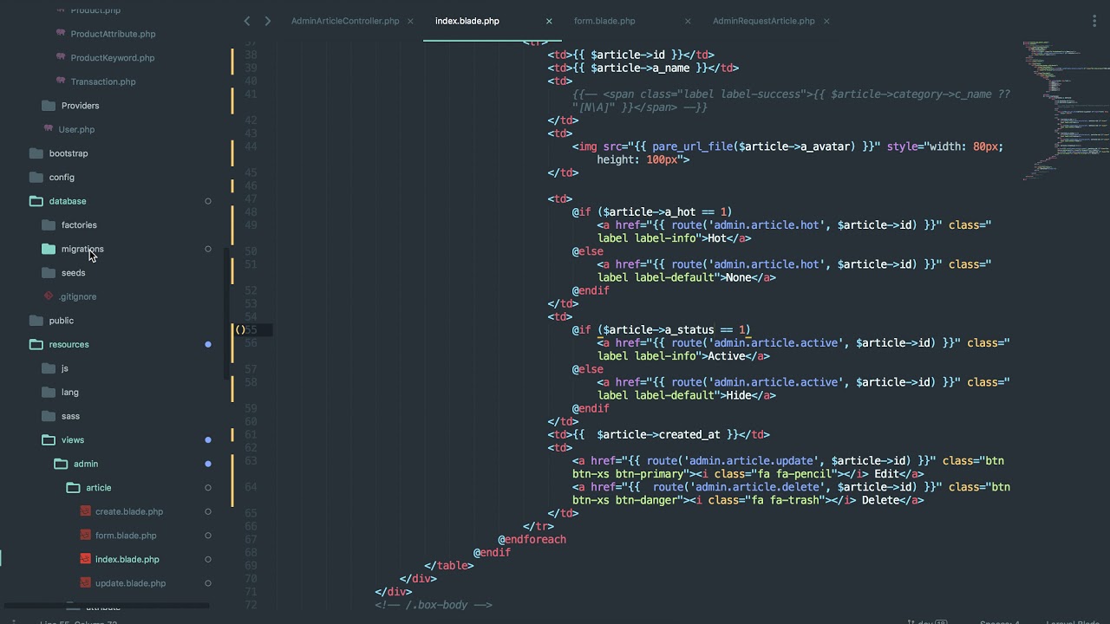Click the index.blade.php sidebar file icon
This screenshot has width=1110, height=624.
coord(85,559)
